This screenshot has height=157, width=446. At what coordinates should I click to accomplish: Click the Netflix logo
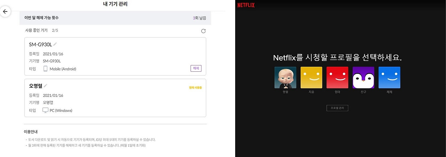pos(246,5)
